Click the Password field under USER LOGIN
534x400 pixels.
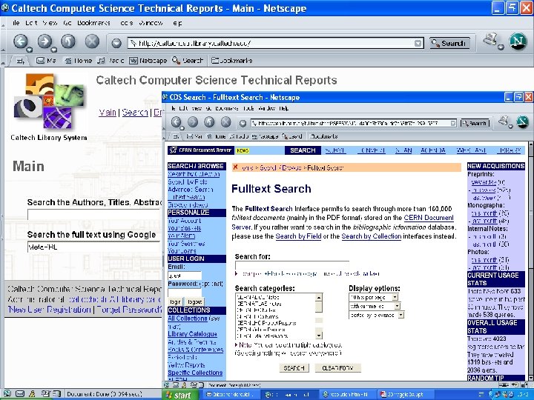click(185, 293)
